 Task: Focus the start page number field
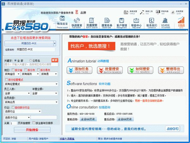click(x=13, y=123)
